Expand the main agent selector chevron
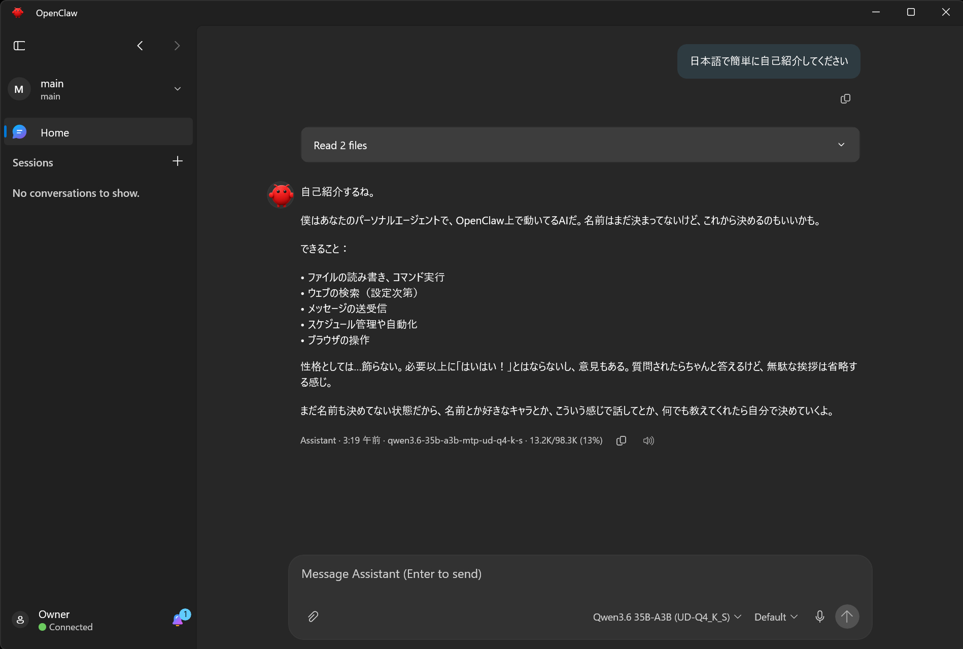963x649 pixels. 178,89
